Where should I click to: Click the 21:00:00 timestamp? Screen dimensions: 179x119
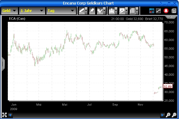point(117,19)
